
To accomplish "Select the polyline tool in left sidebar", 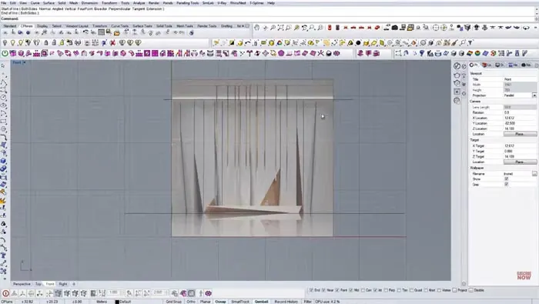I will point(3,82).
